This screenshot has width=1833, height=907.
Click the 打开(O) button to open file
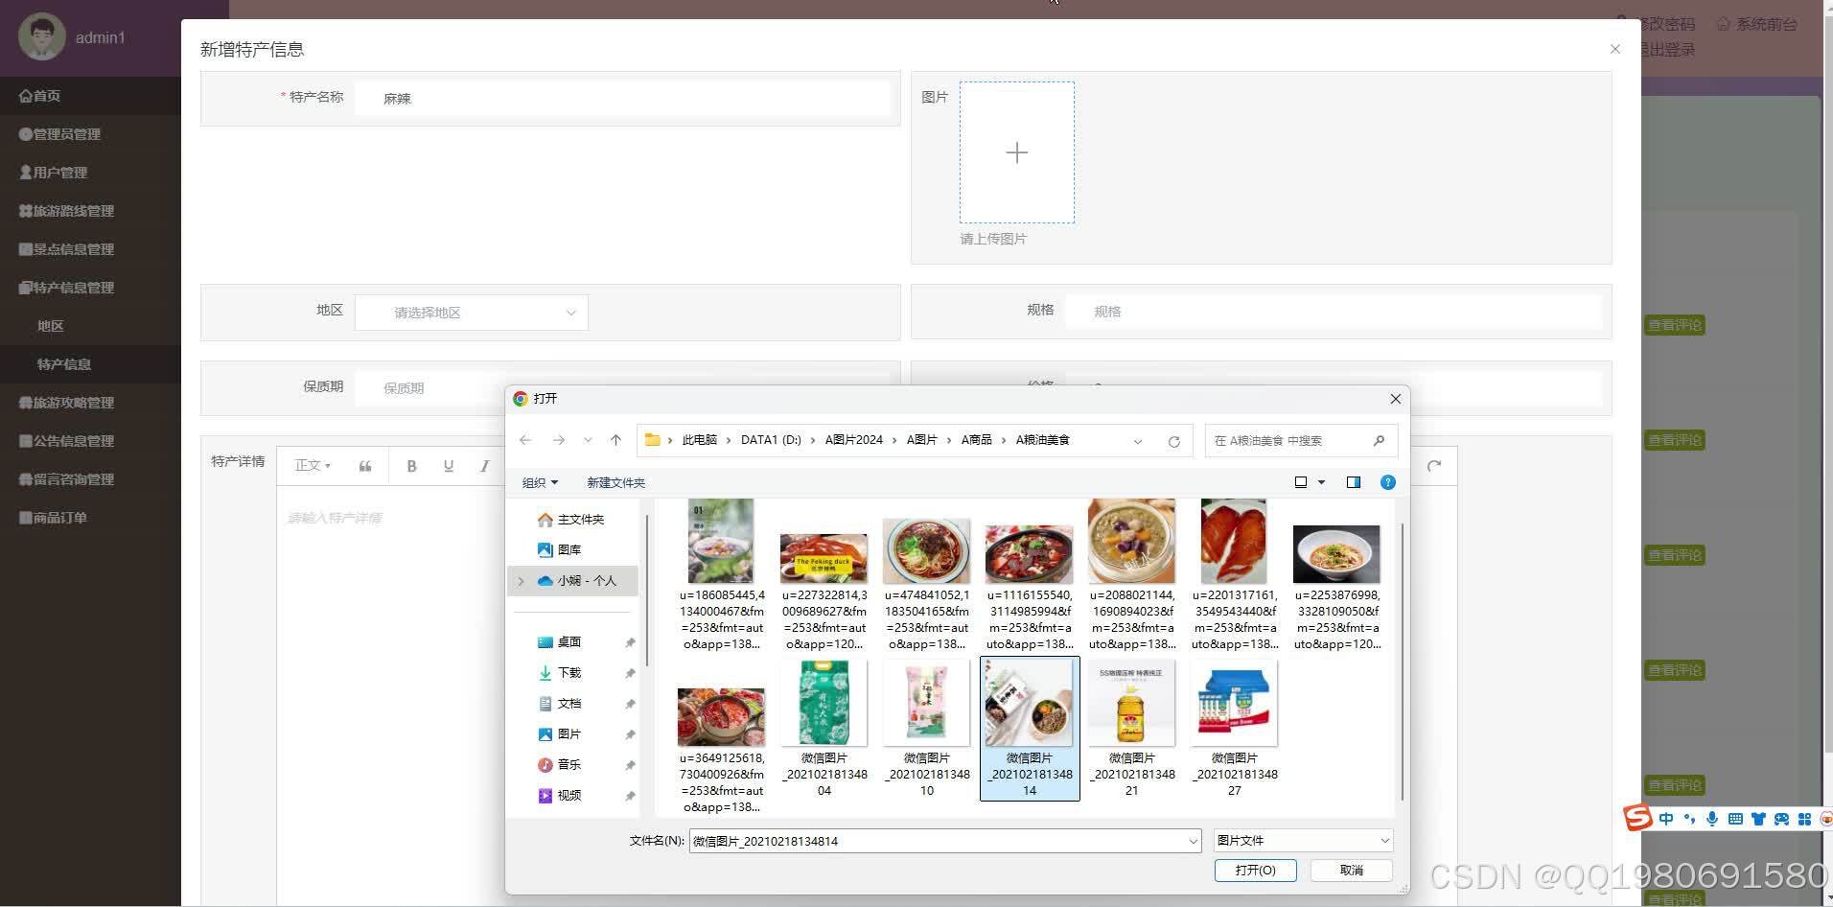click(1255, 870)
